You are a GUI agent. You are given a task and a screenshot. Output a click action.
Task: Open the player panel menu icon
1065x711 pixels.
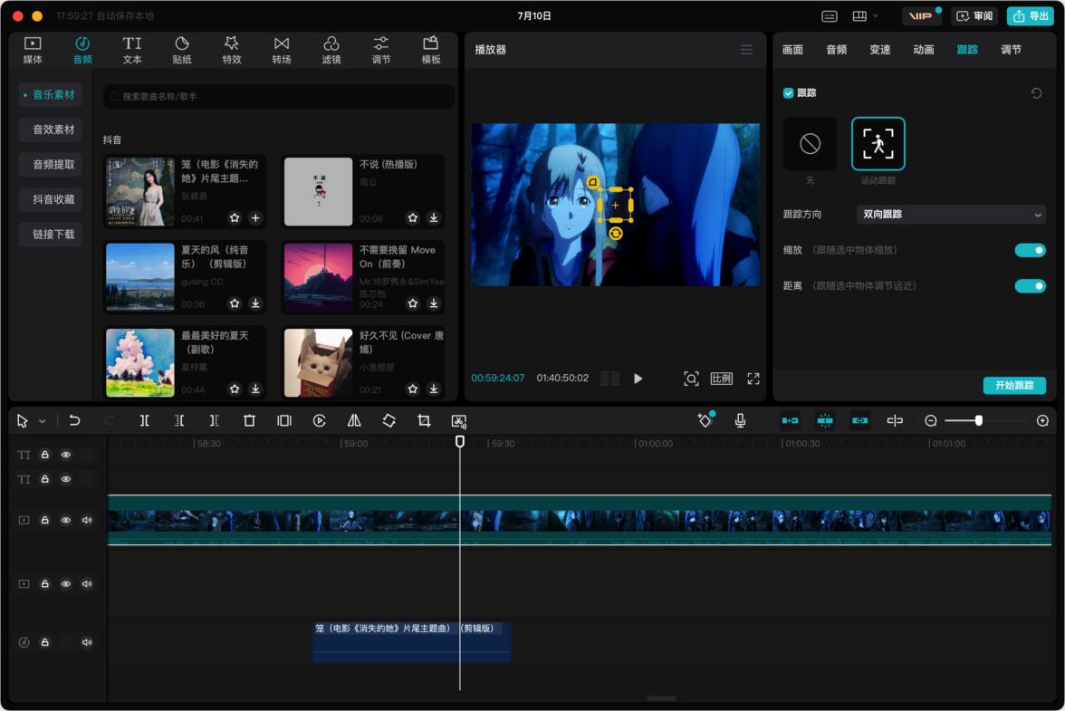coord(746,50)
